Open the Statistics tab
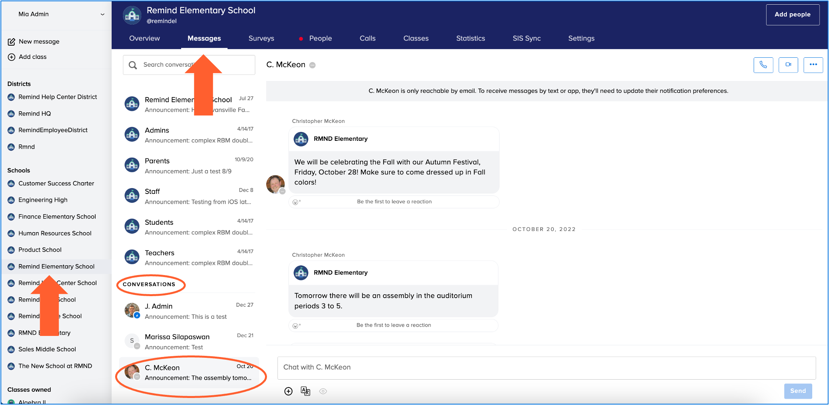 [470, 38]
